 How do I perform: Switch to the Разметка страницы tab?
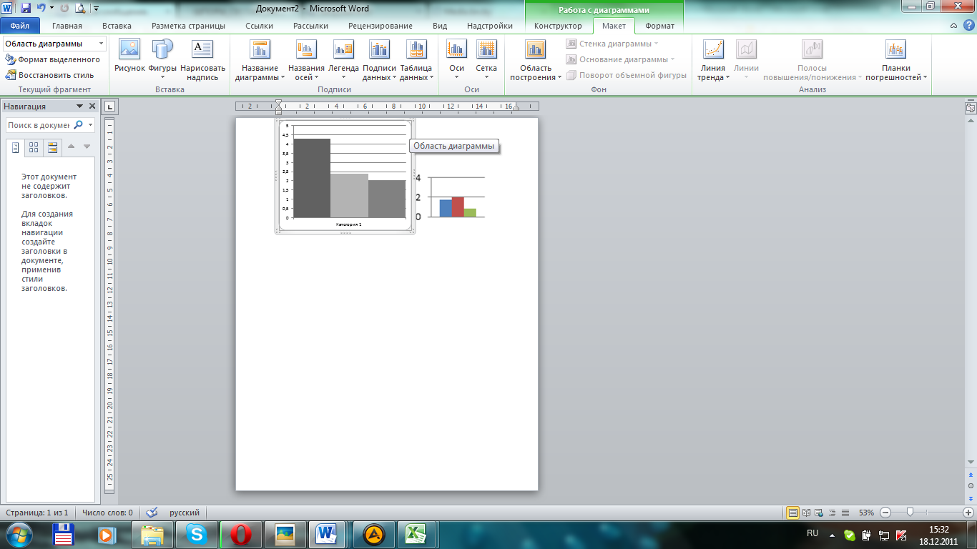click(x=188, y=26)
